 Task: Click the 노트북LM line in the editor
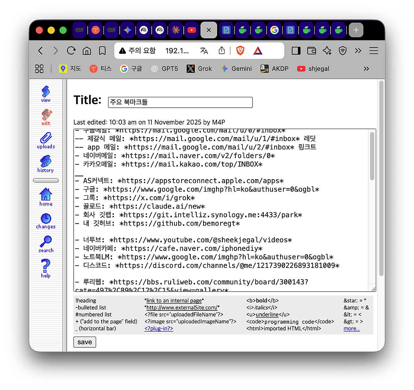click(204, 257)
